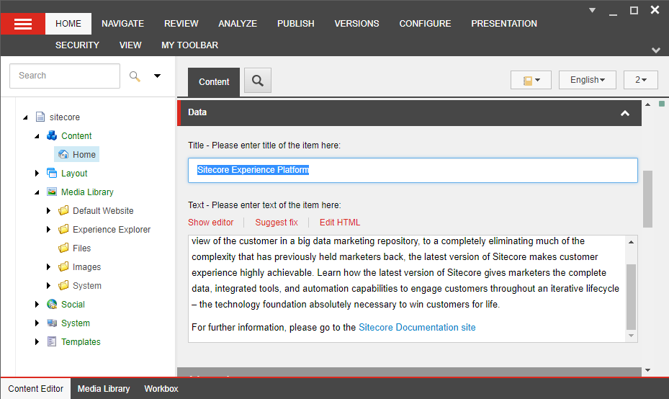The image size is (669, 399).
Task: Click the Templates icon in tree
Action: pyautogui.click(x=52, y=342)
